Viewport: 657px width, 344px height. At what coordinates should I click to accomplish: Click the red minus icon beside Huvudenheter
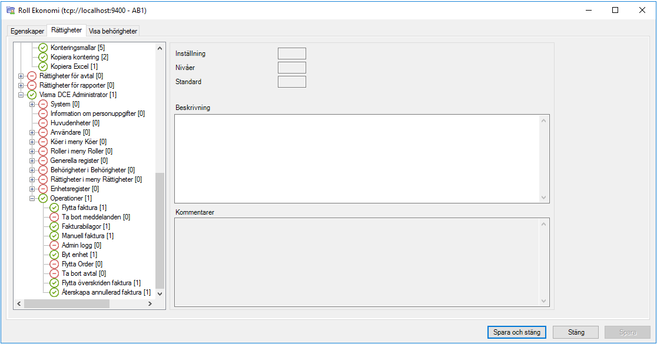click(x=42, y=123)
